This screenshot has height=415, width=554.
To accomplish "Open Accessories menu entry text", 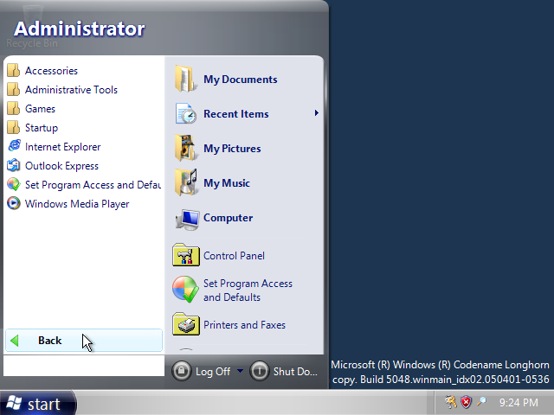I will click(51, 71).
